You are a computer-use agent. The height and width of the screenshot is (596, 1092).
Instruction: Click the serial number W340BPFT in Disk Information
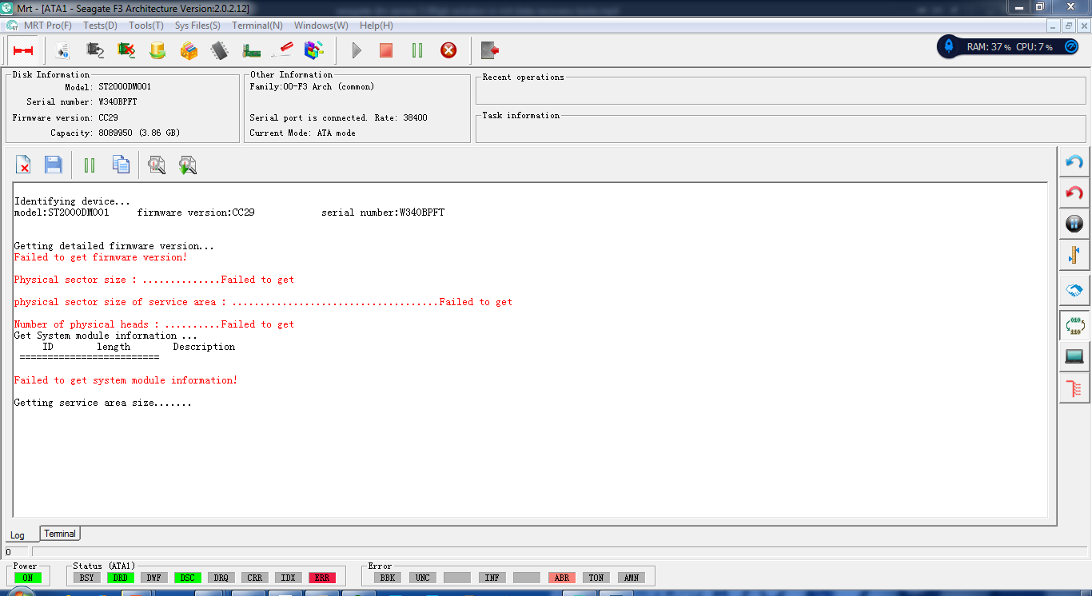tap(118, 101)
